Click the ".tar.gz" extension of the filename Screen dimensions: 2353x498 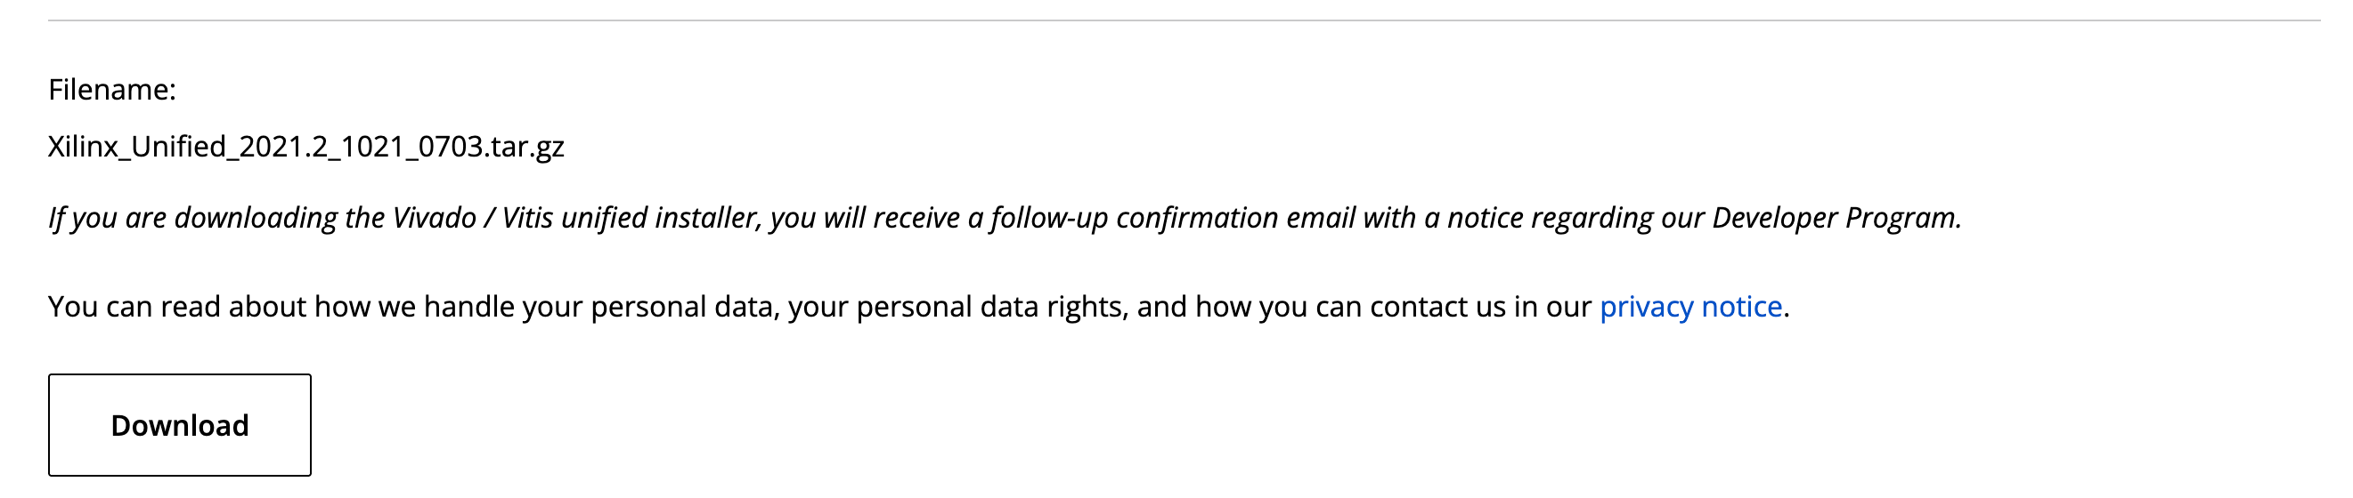(525, 147)
